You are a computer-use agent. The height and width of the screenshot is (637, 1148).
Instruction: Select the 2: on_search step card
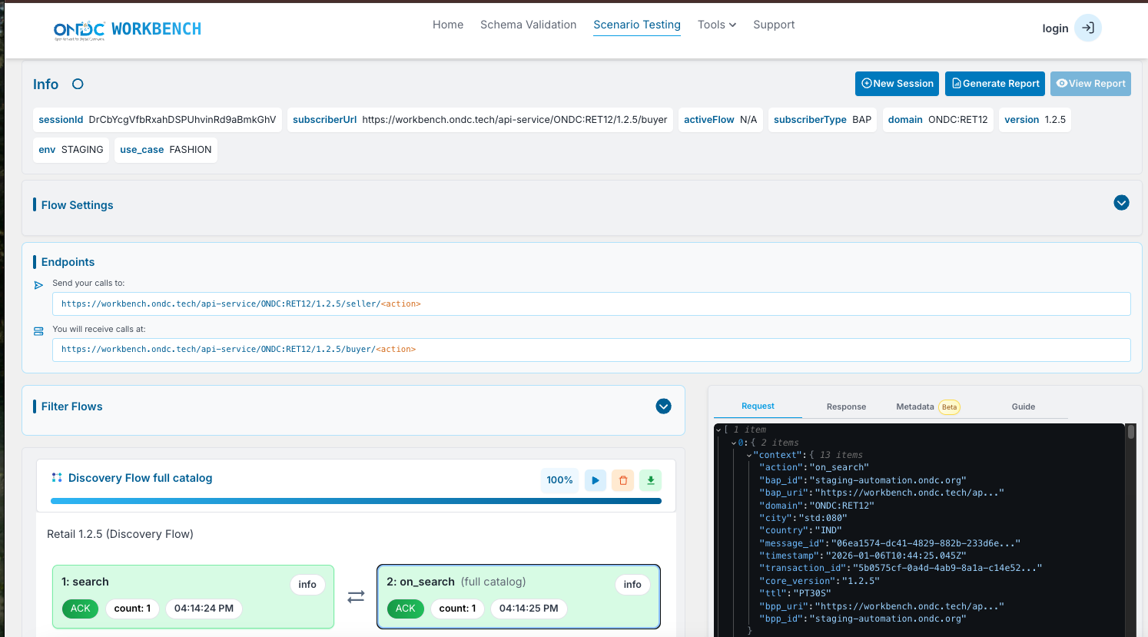pyautogui.click(x=519, y=597)
